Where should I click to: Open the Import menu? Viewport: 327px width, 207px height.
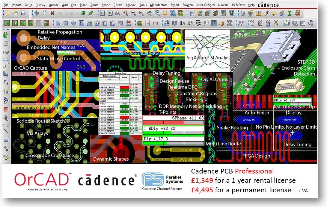click(x=16, y=5)
